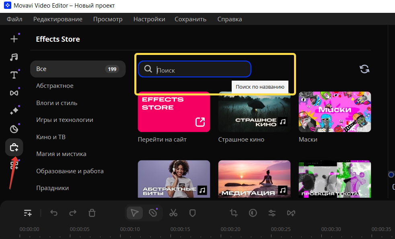Undo the last action

53,213
